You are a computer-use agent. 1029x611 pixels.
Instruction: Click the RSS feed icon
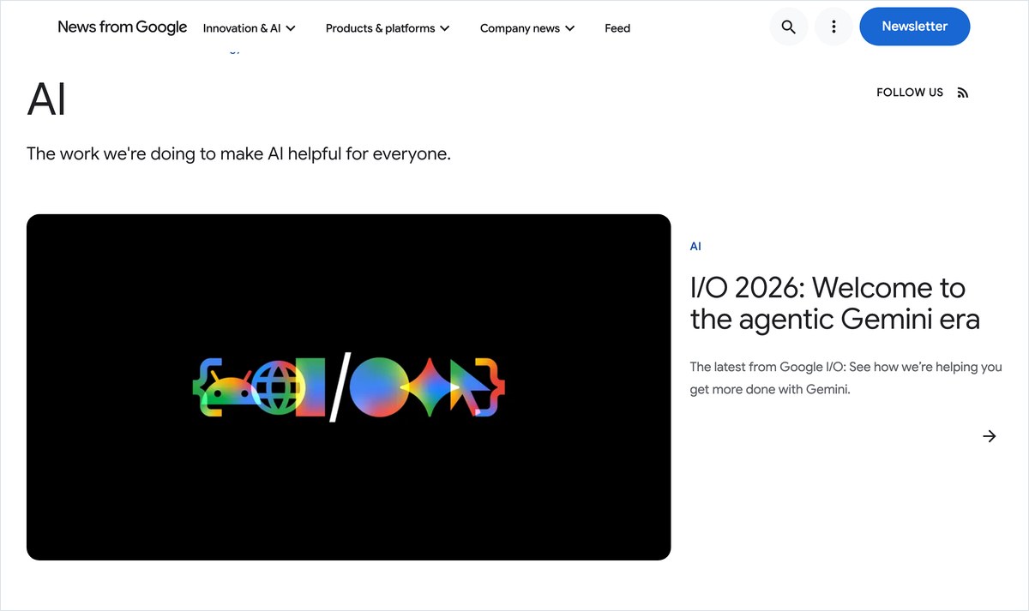point(962,93)
